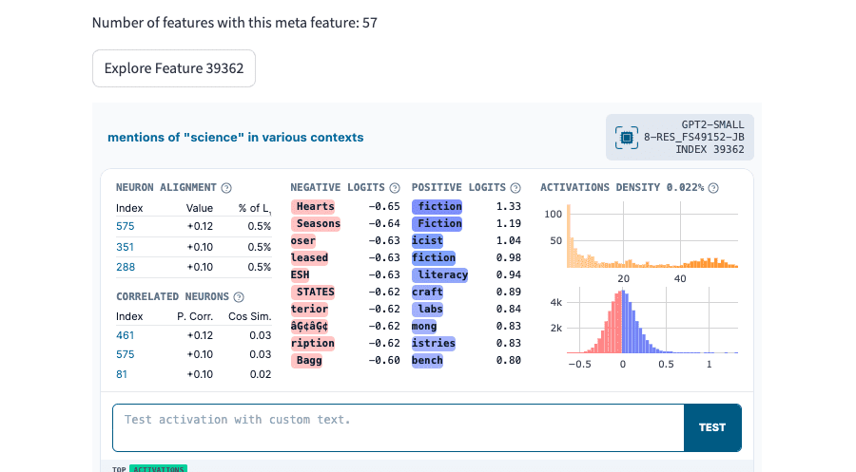
Task: Select the Top Activations tab label
Action: (158, 469)
